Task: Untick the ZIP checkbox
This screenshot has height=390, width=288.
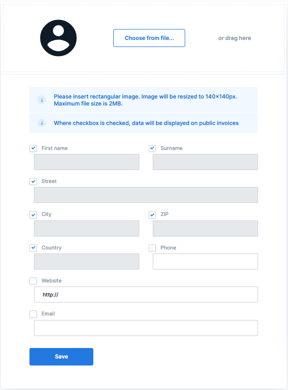Action: [x=152, y=214]
